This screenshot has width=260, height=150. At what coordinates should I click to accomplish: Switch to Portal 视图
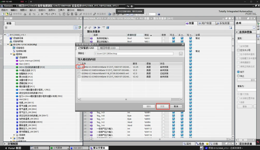point(13,148)
